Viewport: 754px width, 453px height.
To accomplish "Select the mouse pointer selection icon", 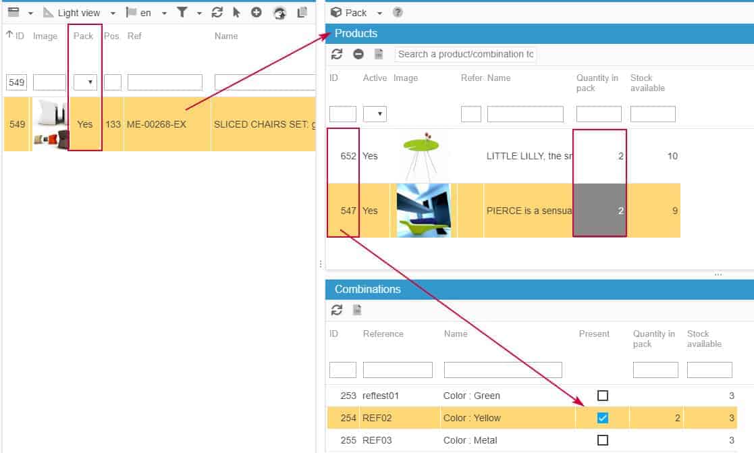I will click(236, 13).
